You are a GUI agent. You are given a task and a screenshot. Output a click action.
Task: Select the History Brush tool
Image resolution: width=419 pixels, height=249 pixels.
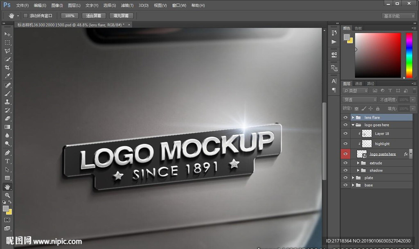coord(7,110)
